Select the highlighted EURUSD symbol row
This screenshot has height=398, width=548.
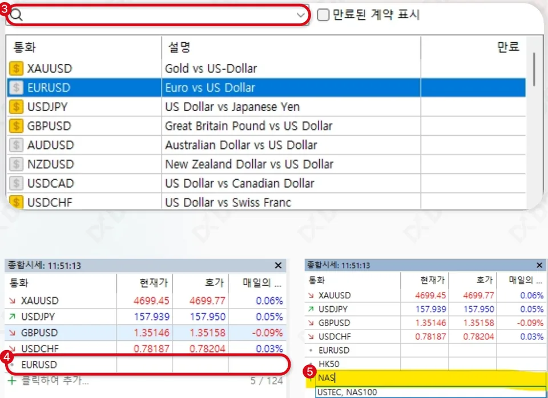click(x=267, y=88)
